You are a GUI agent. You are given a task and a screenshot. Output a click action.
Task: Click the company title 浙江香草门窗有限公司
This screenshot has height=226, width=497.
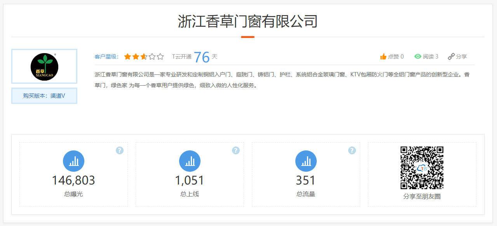[248, 21]
